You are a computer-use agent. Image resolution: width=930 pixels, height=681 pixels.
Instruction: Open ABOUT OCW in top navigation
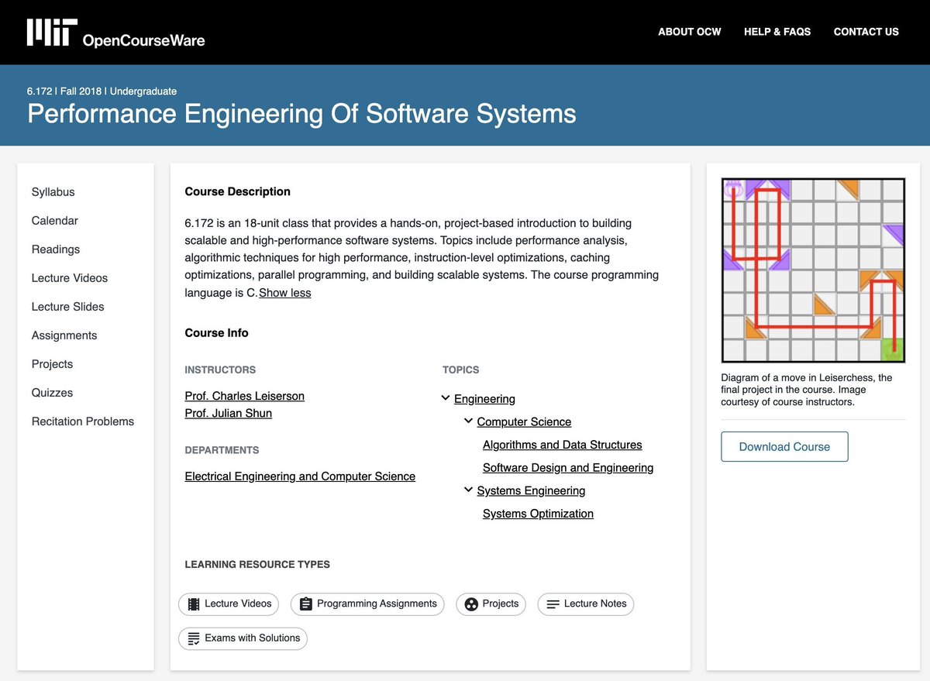click(690, 32)
